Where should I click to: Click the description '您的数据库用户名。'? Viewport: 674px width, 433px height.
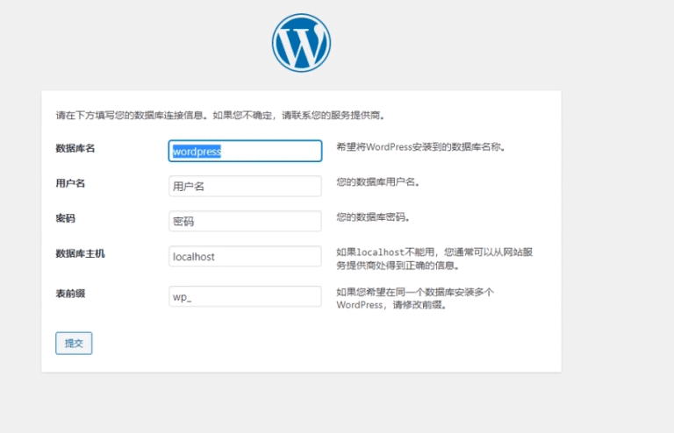[x=378, y=182]
